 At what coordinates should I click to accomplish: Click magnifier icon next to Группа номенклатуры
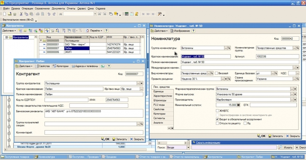pyautogui.click(x=229, y=48)
